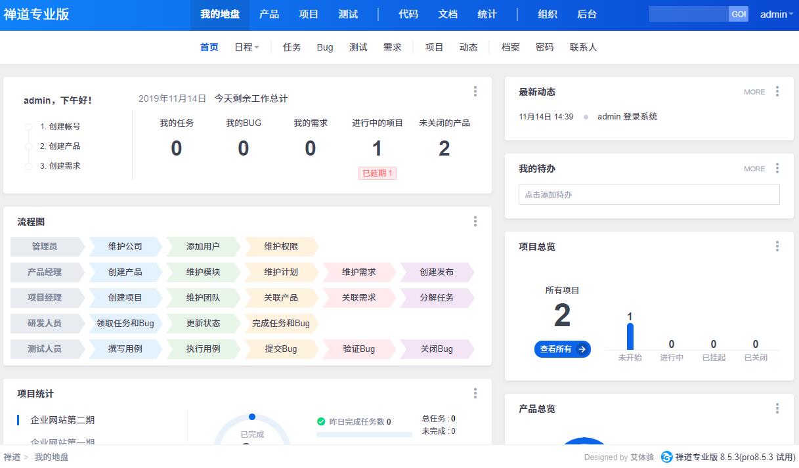Open the 产品 main menu
Screen dimensions: 799x468
(x=269, y=14)
